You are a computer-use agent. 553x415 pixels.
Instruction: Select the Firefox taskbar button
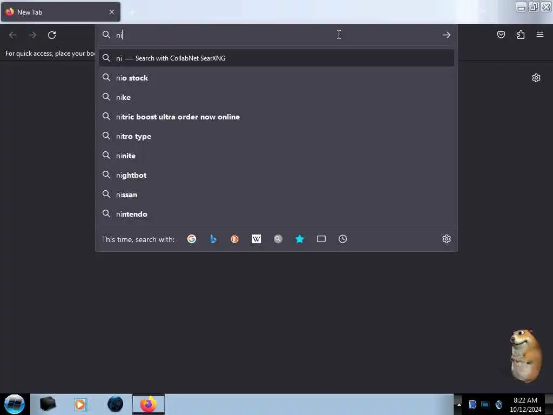pyautogui.click(x=149, y=404)
